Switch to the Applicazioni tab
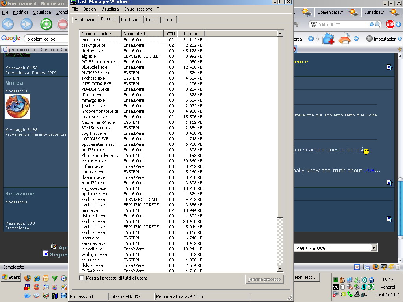Image resolution: width=403 pixels, height=302 pixels. (85, 20)
